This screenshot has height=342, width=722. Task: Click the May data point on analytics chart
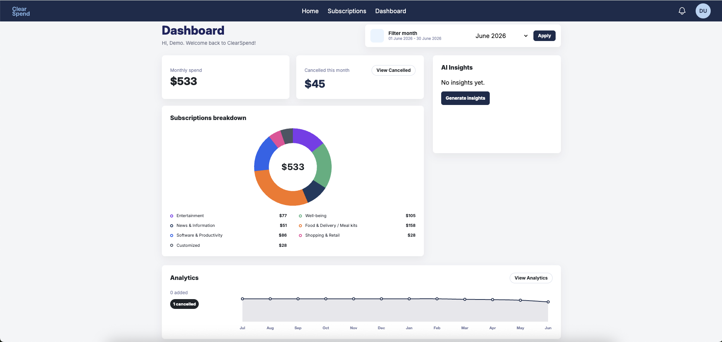tap(520, 300)
